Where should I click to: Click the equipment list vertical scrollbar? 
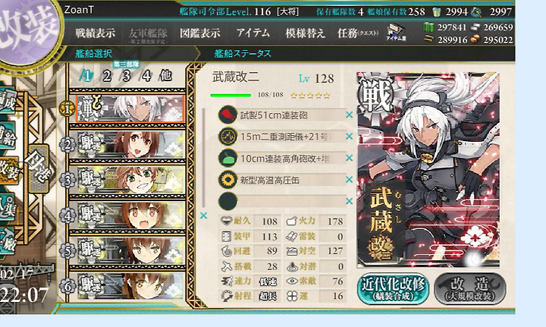(204, 158)
